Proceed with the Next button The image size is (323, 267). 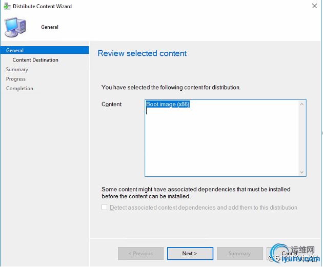[x=190, y=253]
